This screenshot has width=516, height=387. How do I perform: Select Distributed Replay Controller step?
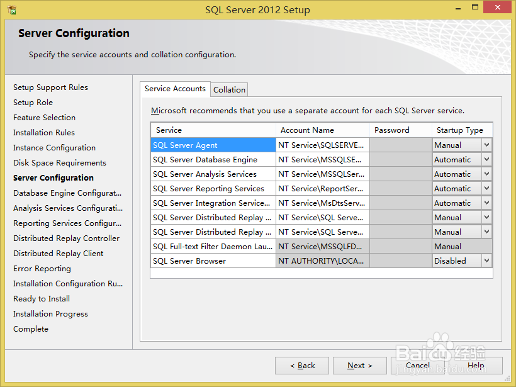click(x=67, y=238)
